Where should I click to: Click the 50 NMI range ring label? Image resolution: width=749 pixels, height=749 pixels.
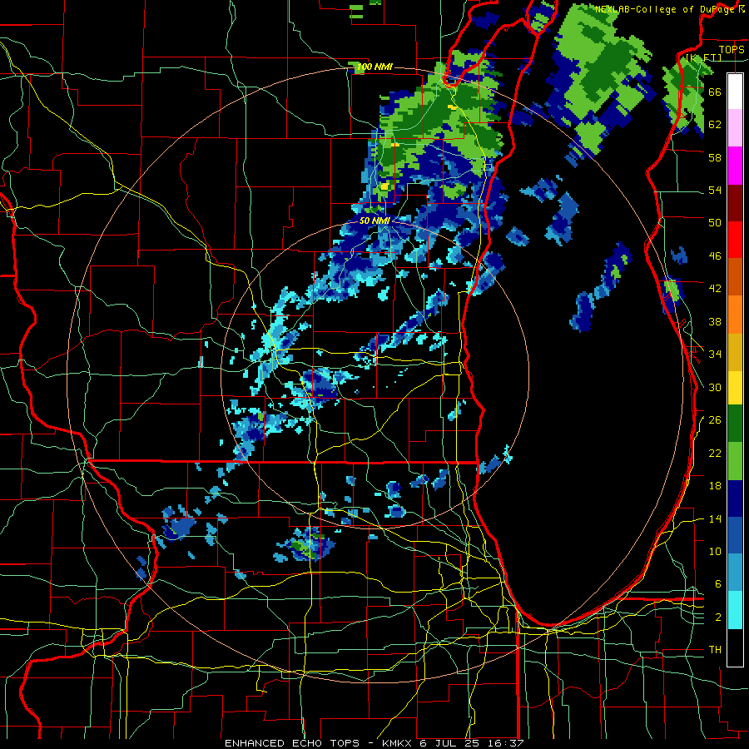374,221
